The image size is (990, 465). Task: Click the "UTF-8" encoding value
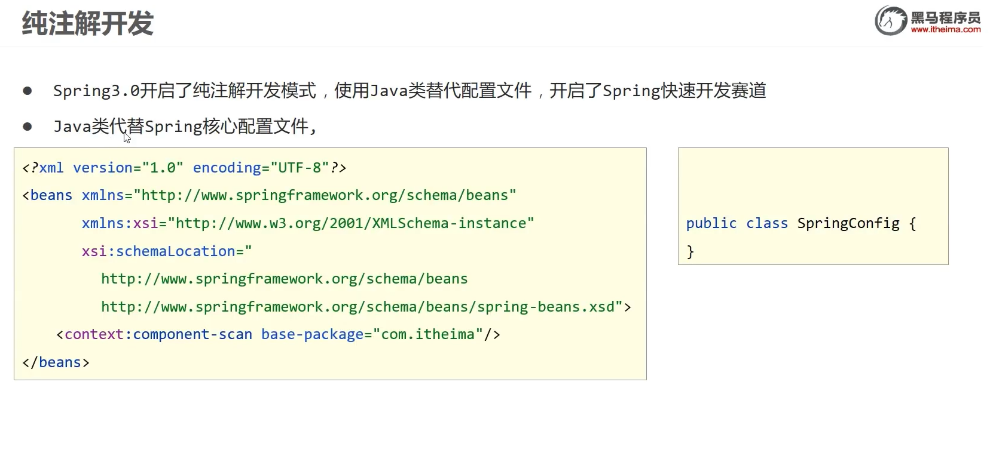click(300, 168)
